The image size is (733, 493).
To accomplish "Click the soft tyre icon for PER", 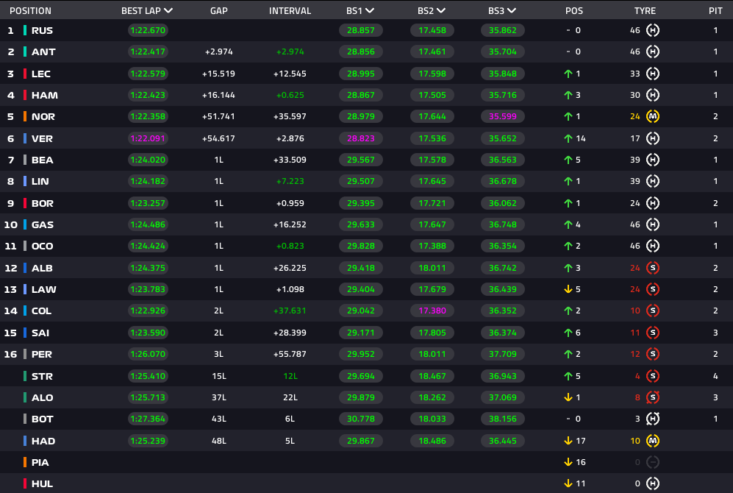I will pos(652,355).
